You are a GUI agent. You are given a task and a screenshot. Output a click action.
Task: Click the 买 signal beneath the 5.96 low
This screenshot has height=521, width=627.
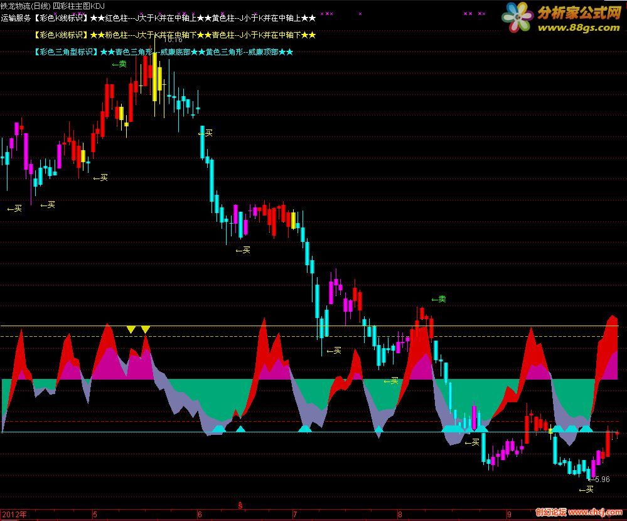587,490
